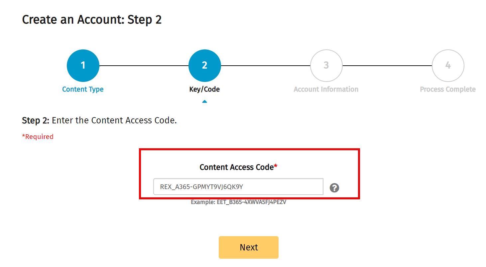This screenshot has width=486, height=267.
Task: Click the red *Required note
Action: (x=38, y=137)
